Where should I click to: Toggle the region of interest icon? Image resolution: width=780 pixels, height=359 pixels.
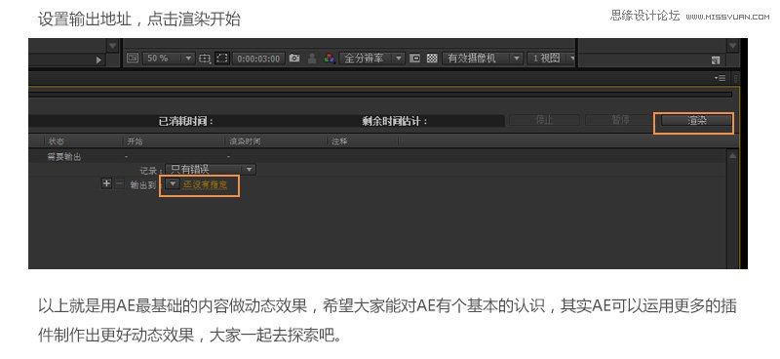click(x=414, y=59)
